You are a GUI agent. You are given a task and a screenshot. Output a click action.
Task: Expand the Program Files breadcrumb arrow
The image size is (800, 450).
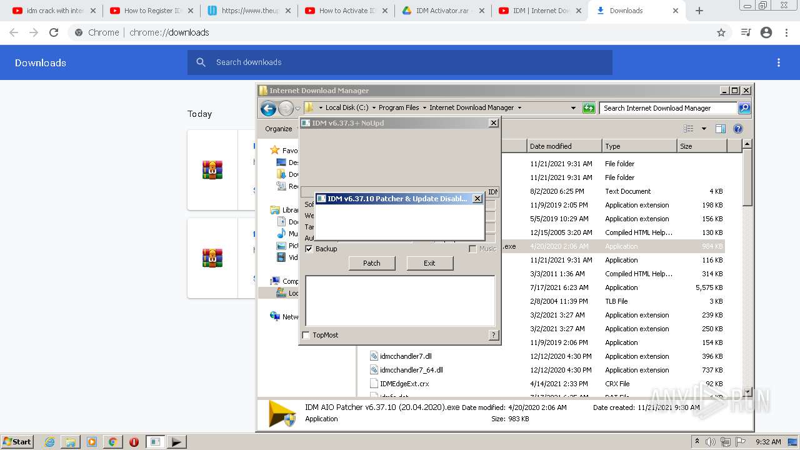(424, 107)
